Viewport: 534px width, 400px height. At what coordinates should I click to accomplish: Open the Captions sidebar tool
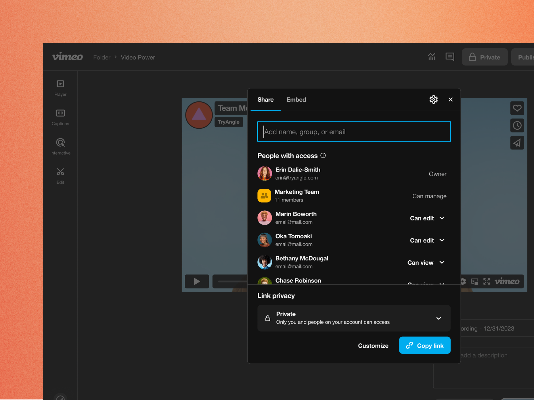click(60, 118)
